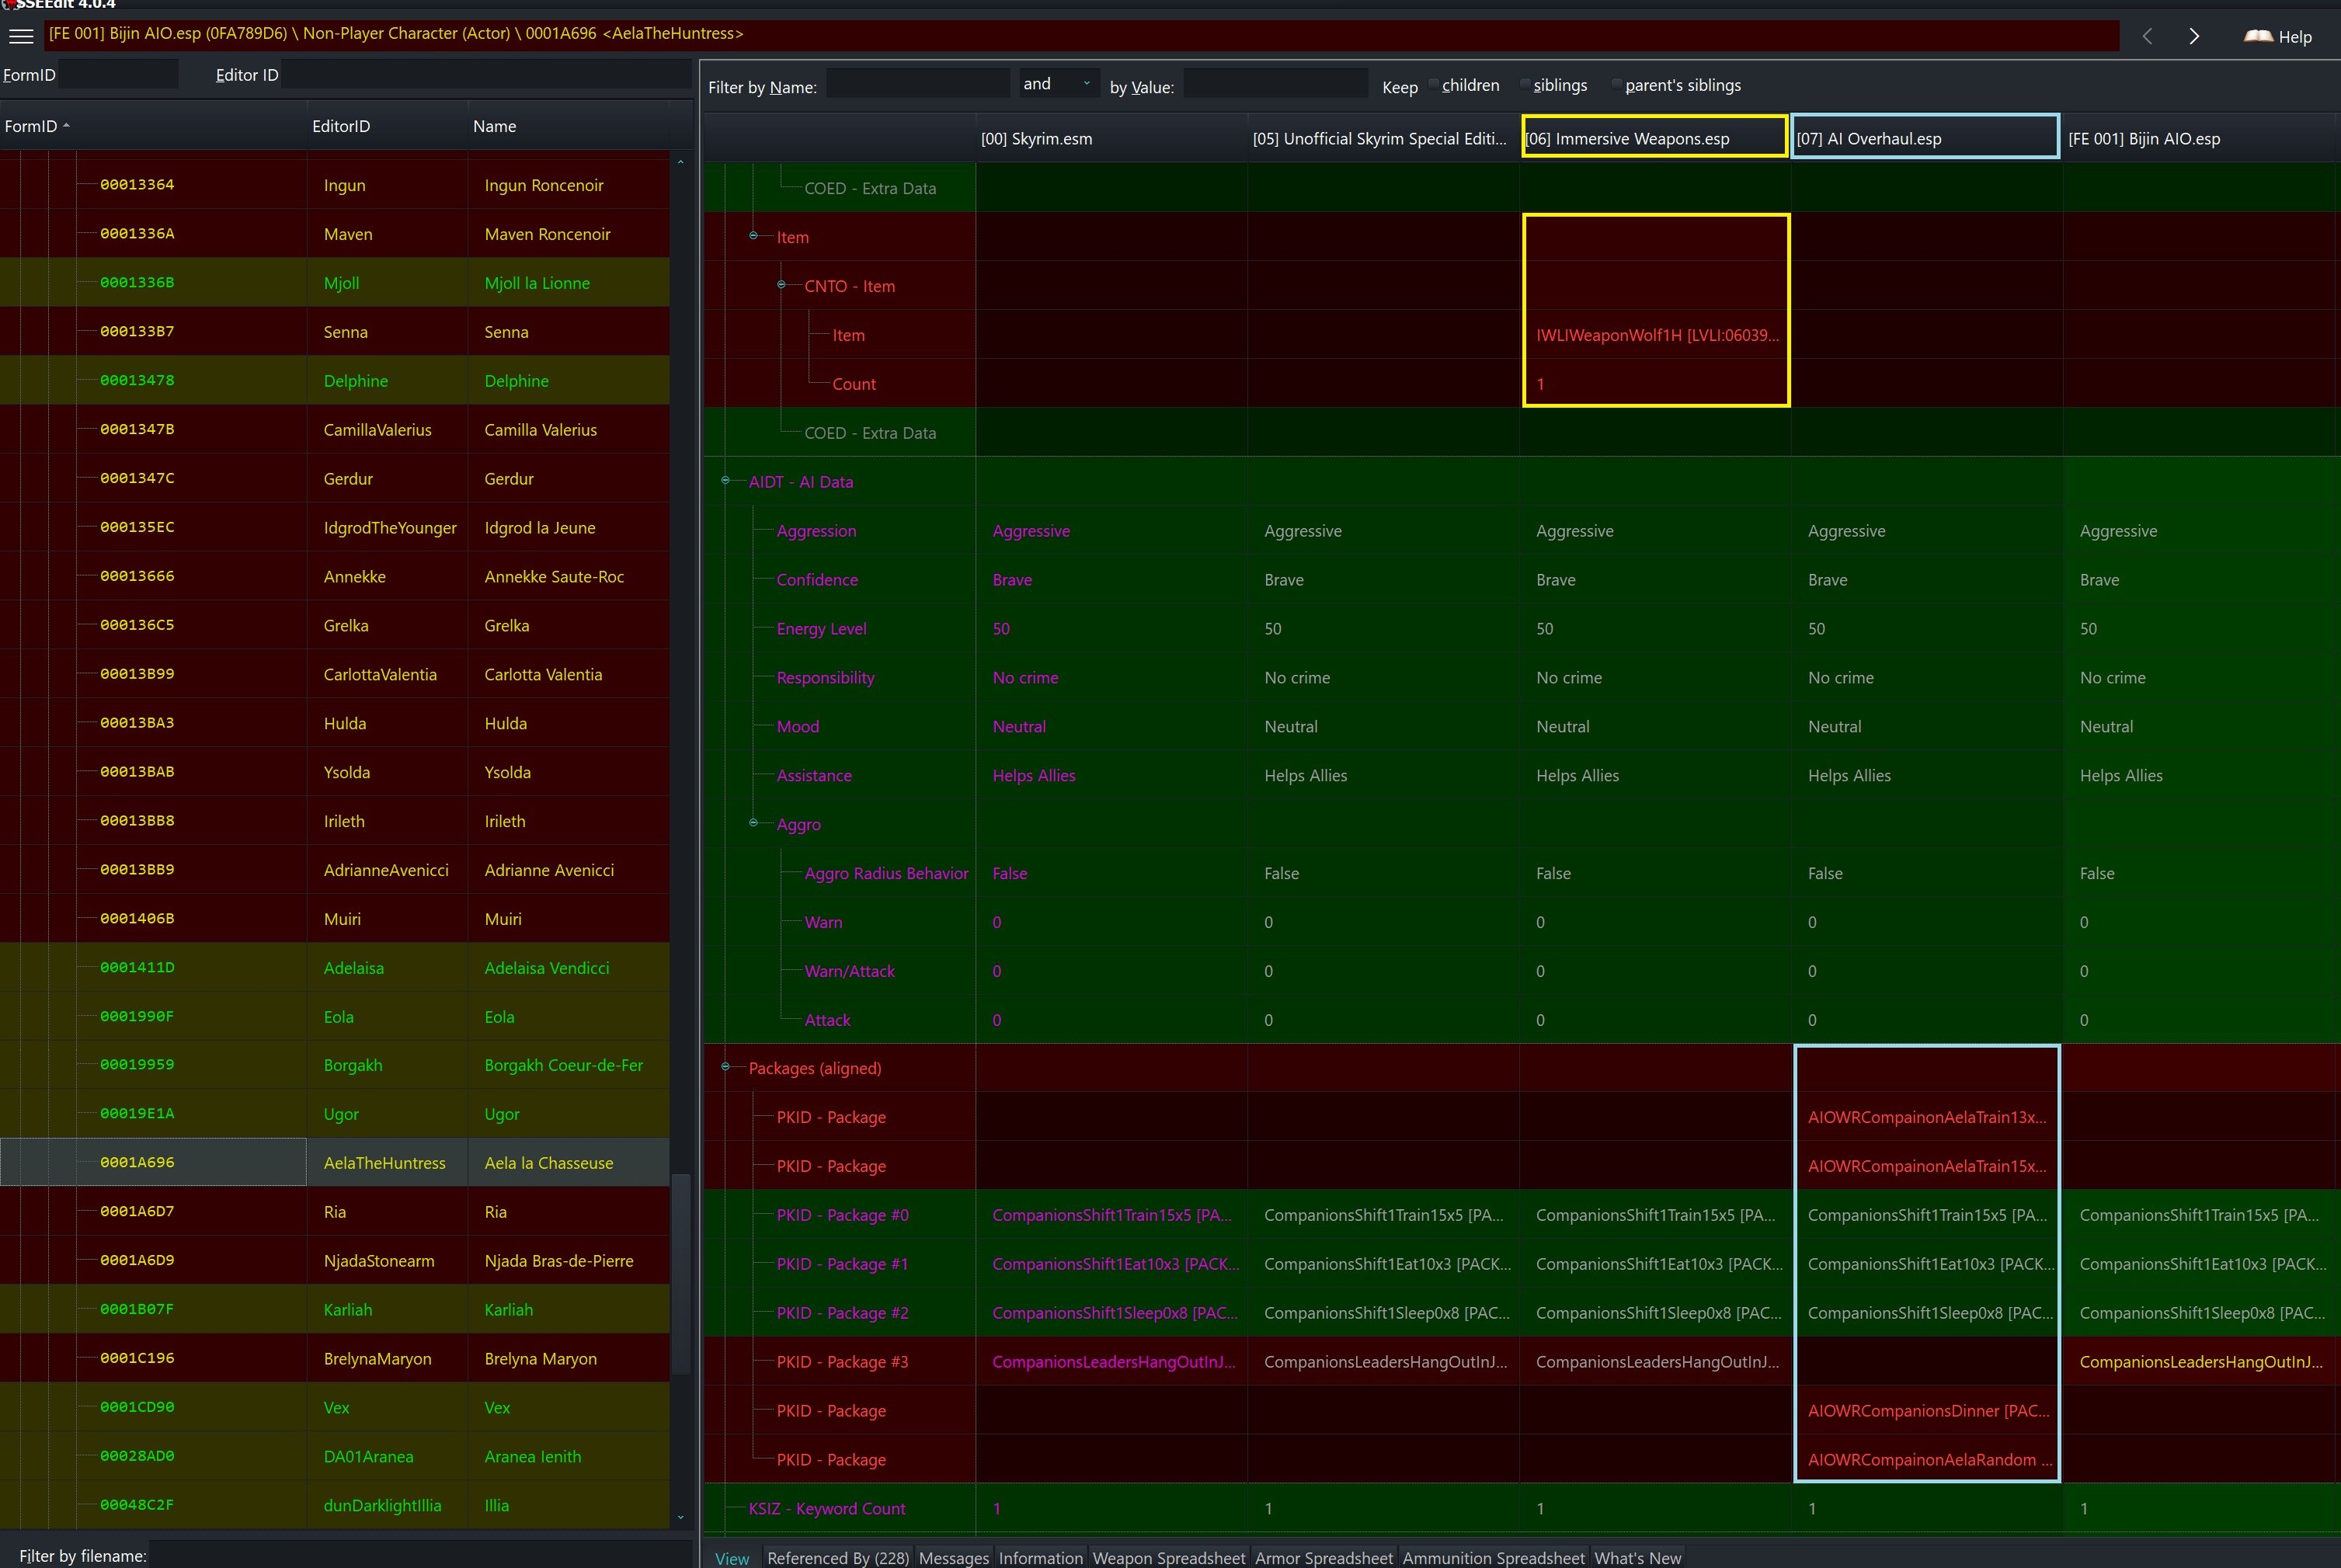Switch to the View tab
The height and width of the screenshot is (1568, 2341).
732,1557
